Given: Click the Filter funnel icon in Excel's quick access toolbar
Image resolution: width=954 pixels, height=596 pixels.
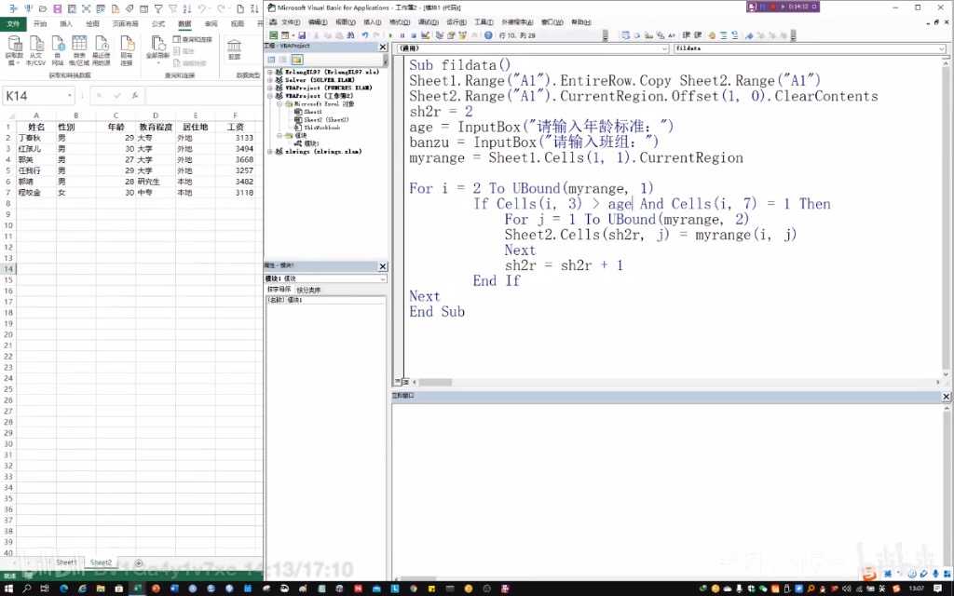Looking at the screenshot, I should 158,8.
